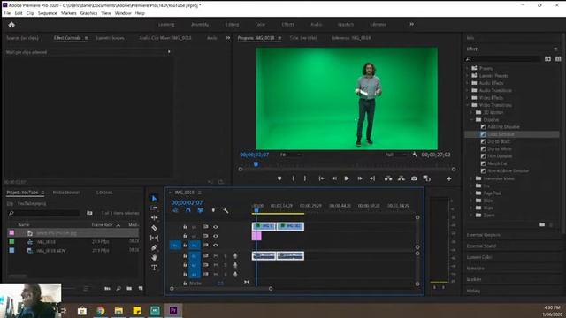Open Microsoft Store from the taskbar
The width and height of the screenshot is (566, 318).
point(82,310)
